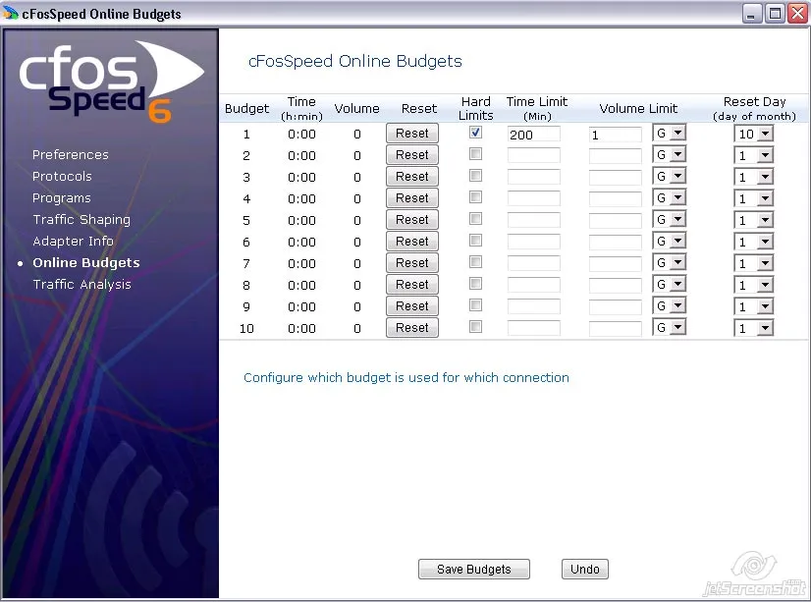Open volume unit dropdown for budget 10
Image resolution: width=811 pixels, height=602 pixels.
click(669, 327)
